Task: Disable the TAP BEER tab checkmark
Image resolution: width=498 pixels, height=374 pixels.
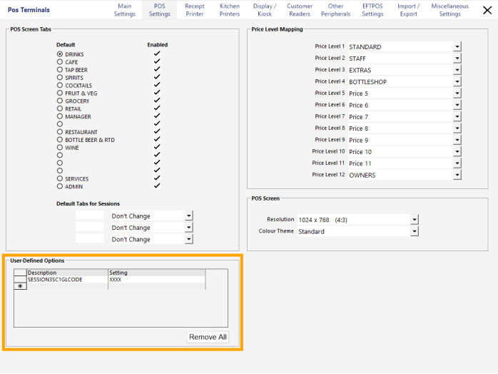Action: click(157, 69)
